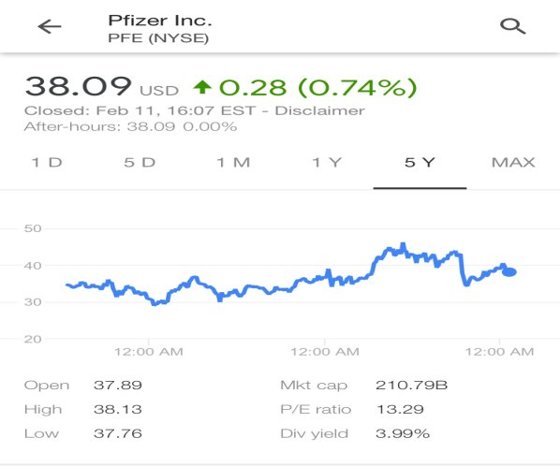560x467 pixels.
Task: Click the 38.09 current price
Action: click(x=79, y=86)
